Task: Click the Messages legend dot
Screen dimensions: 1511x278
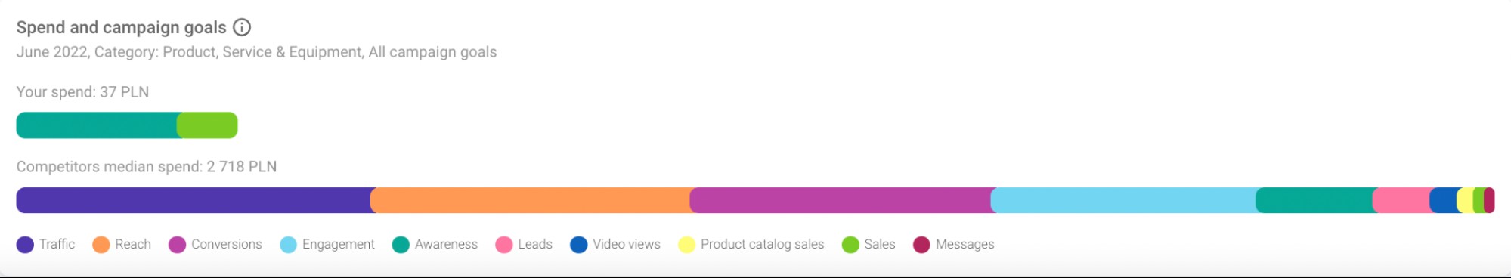Action: (x=921, y=245)
